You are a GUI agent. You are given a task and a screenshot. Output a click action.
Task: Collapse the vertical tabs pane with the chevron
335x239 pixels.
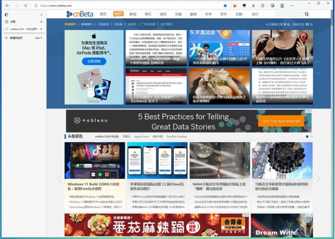point(41,14)
